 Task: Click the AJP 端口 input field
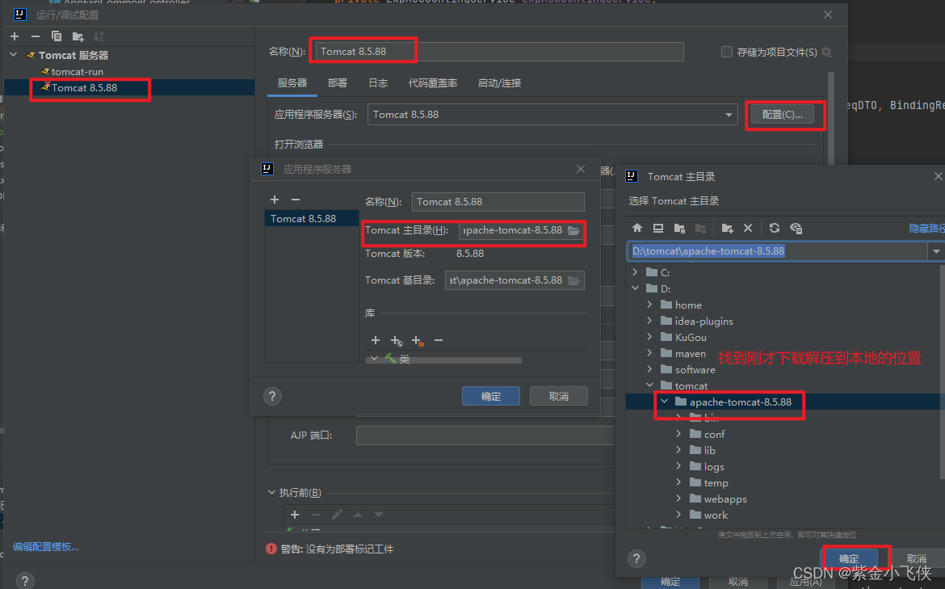485,435
